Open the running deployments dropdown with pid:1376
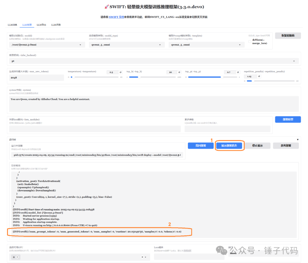 point(97,155)
